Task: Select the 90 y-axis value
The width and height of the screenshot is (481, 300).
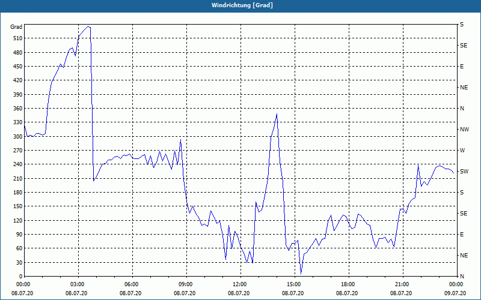Action: (x=19, y=235)
